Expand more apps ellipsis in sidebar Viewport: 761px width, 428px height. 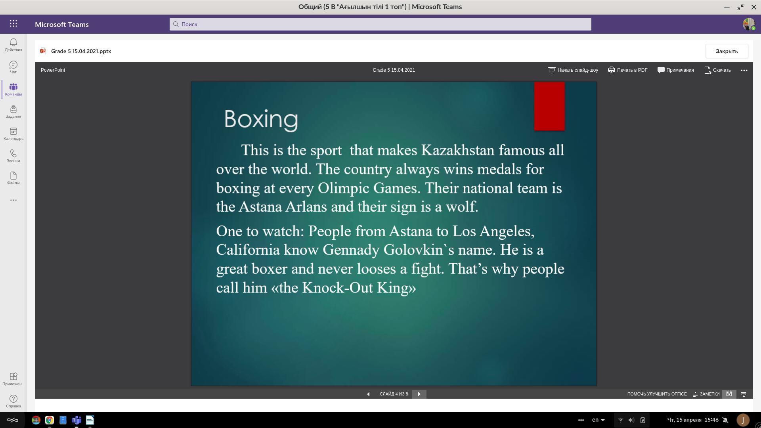(x=13, y=200)
